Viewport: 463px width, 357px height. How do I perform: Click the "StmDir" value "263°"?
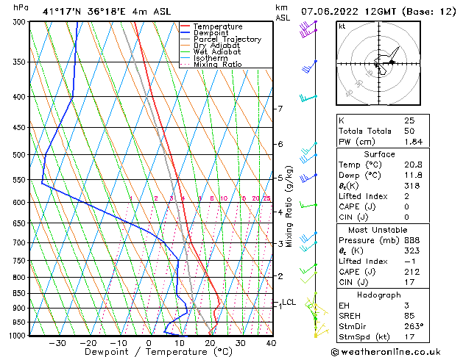414,326
